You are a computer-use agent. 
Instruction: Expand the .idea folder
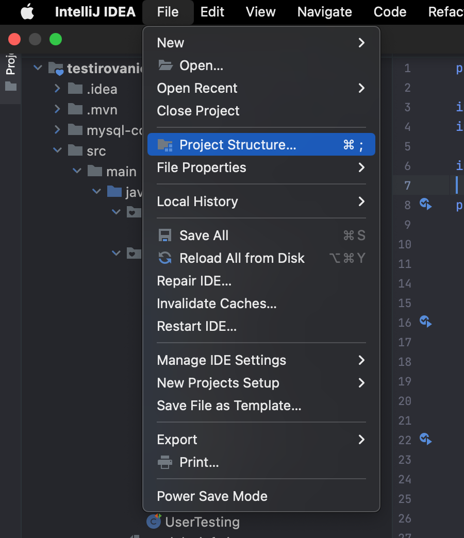(57, 89)
